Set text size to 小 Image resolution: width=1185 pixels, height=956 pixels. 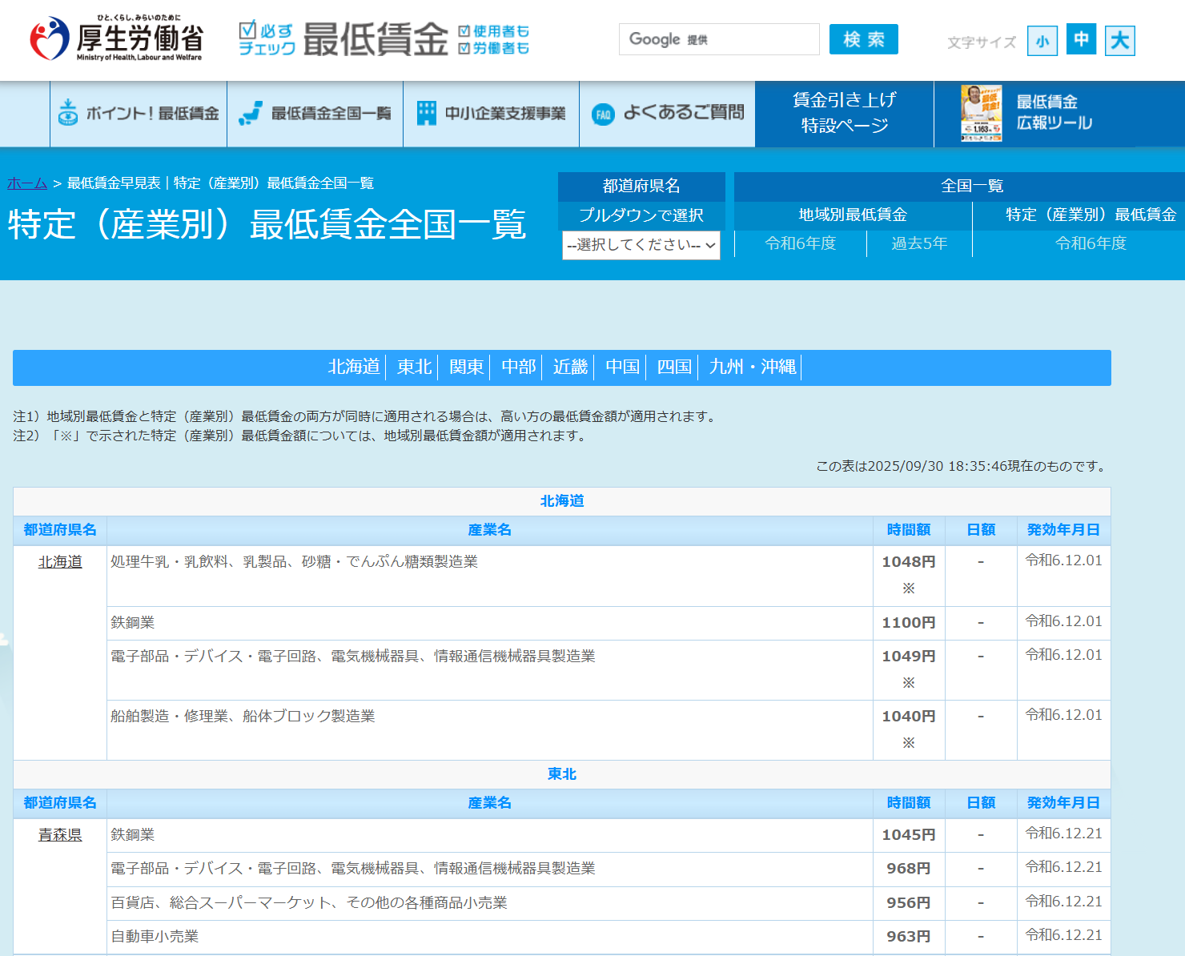(x=1042, y=41)
